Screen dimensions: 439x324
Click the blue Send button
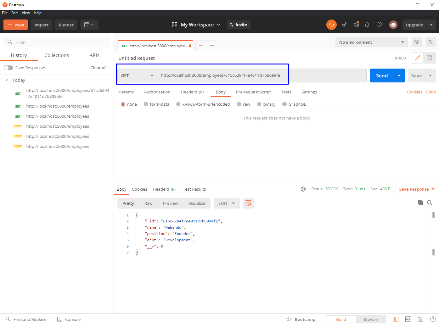click(x=382, y=75)
